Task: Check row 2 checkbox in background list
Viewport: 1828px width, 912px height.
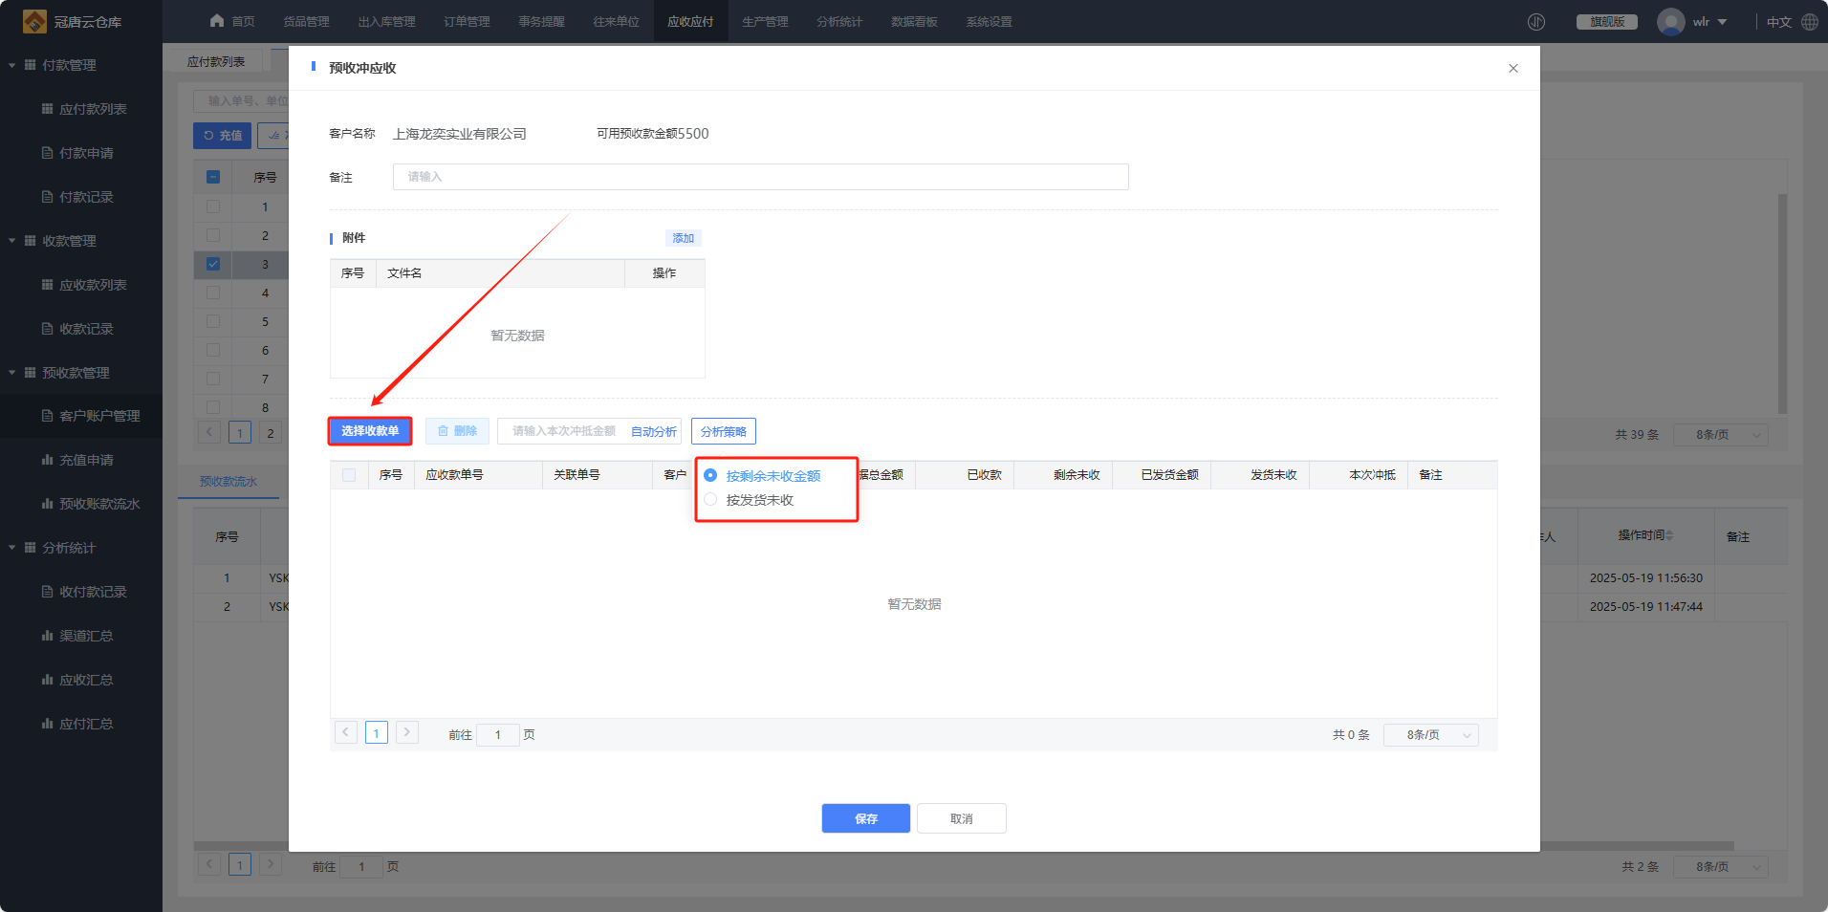Action: tap(213, 235)
